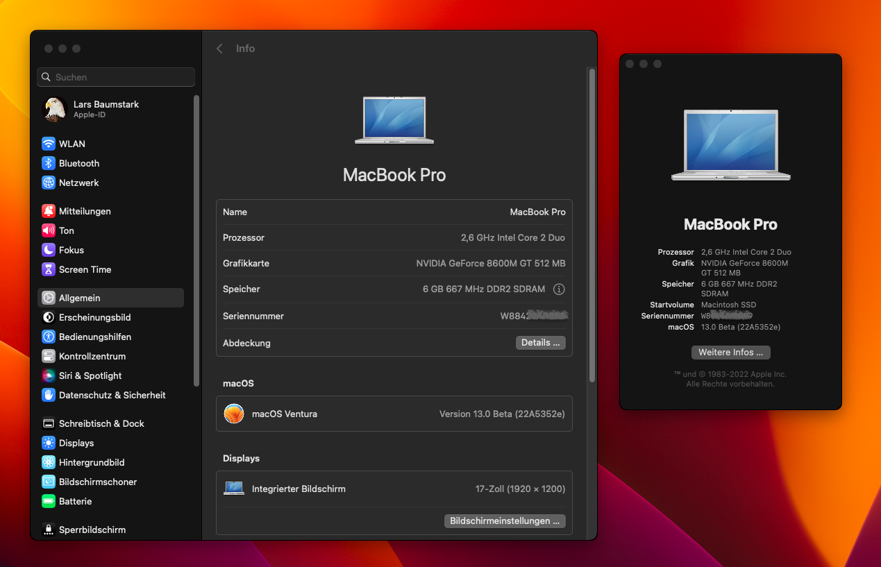Click Integrierter Bildschirm label
Viewport: 881px width, 567px height.
[299, 489]
